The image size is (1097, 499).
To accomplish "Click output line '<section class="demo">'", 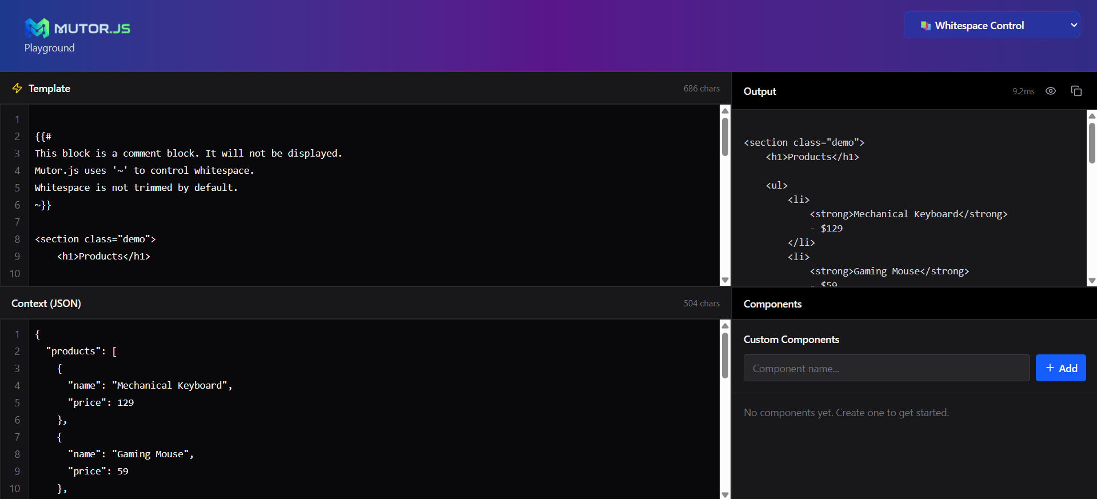I will tap(804, 142).
